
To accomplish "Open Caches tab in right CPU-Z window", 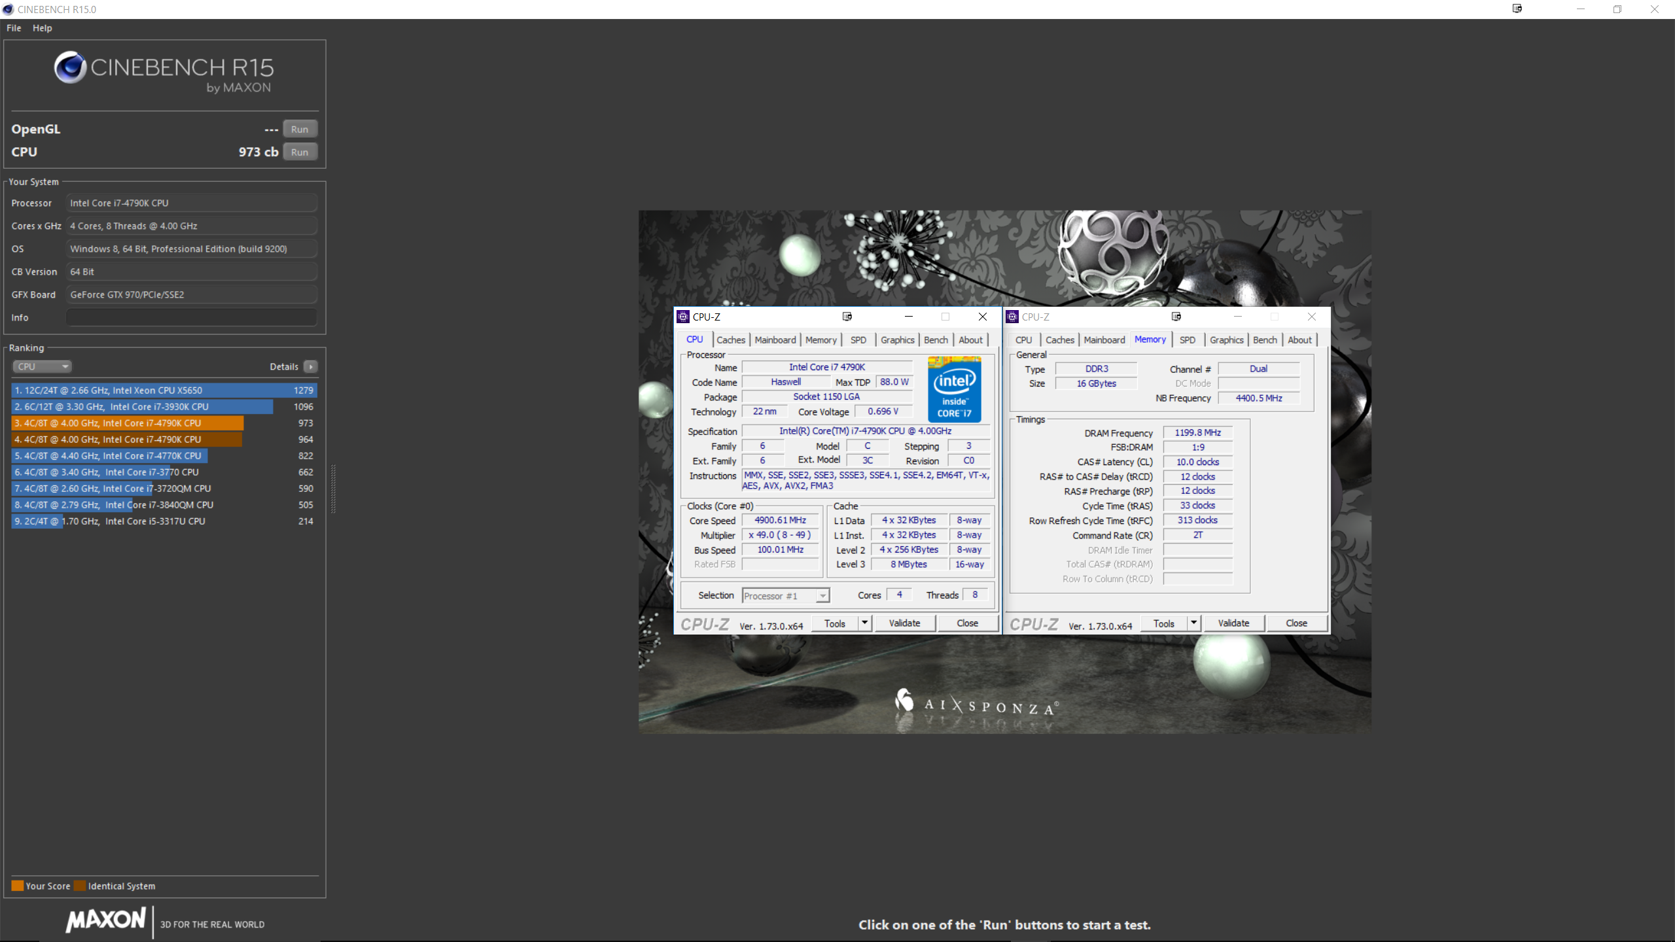I will coord(1060,340).
